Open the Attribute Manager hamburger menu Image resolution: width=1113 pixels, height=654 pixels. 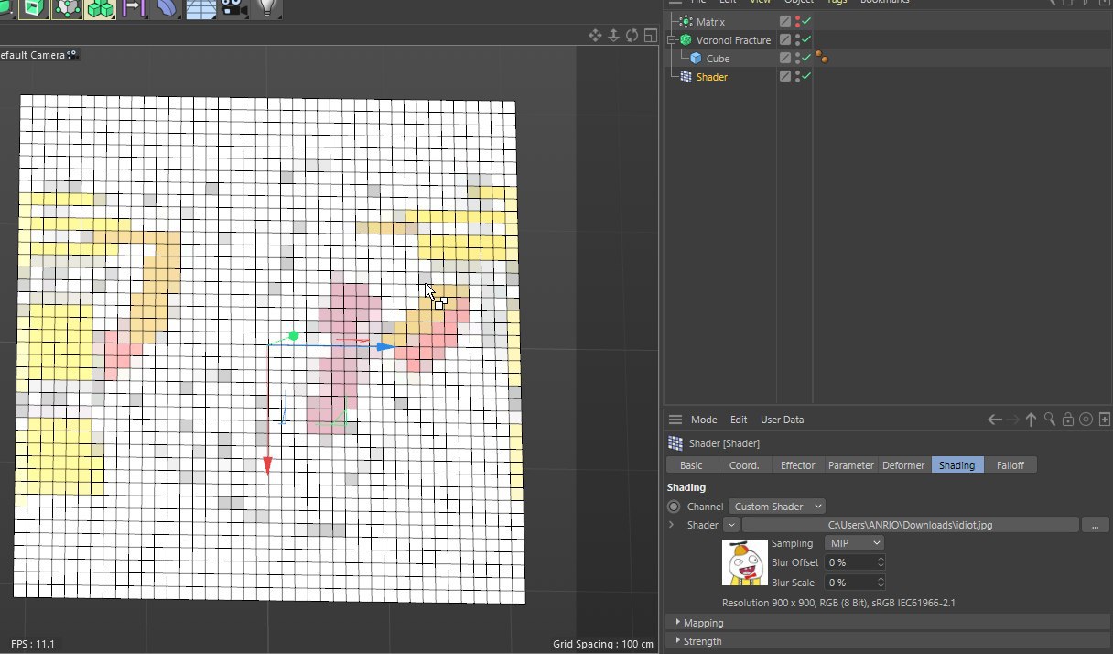point(675,420)
